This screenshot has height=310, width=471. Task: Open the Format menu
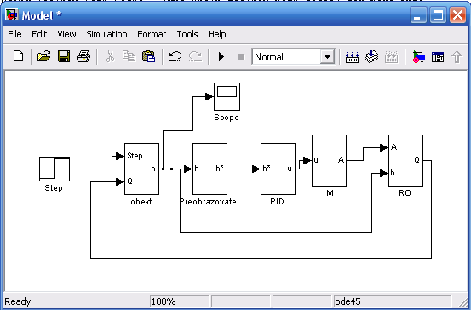click(x=152, y=34)
